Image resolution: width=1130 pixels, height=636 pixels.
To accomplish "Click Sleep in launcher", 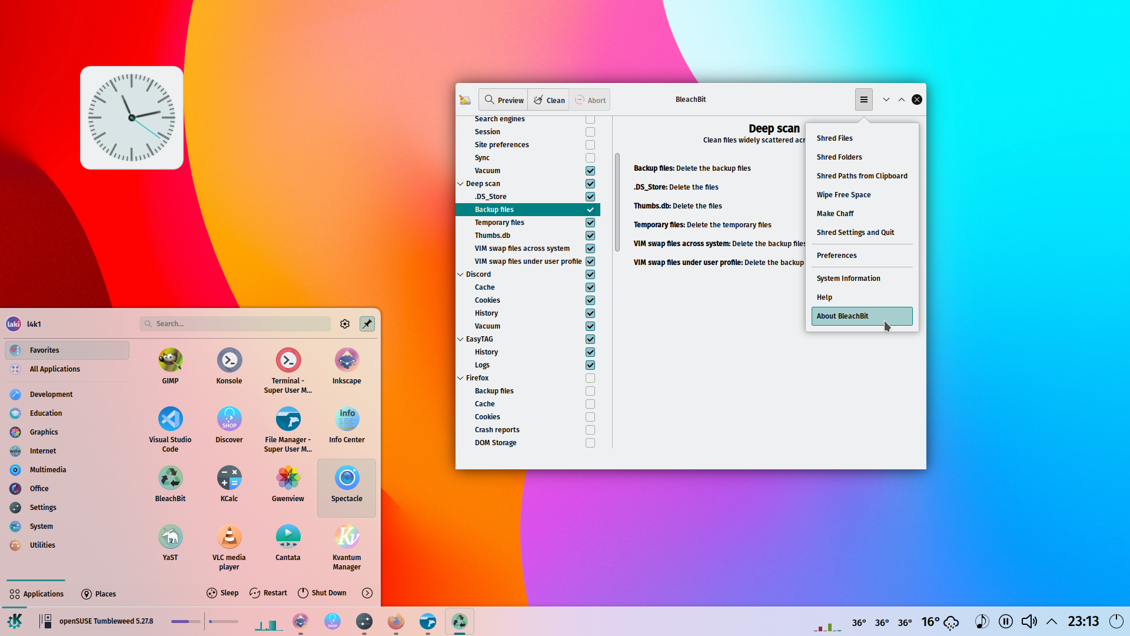I will [222, 593].
